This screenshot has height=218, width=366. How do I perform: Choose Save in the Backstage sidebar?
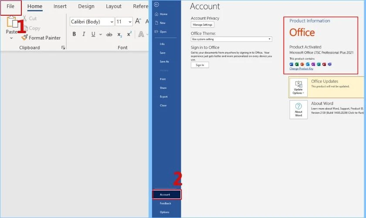pos(163,53)
